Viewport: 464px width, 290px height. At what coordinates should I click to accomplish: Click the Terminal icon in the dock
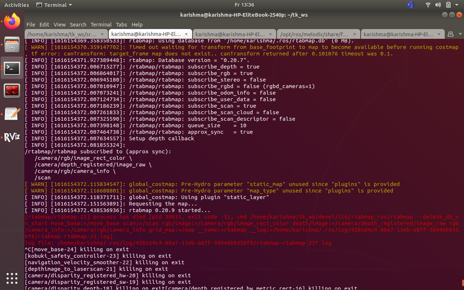12,68
